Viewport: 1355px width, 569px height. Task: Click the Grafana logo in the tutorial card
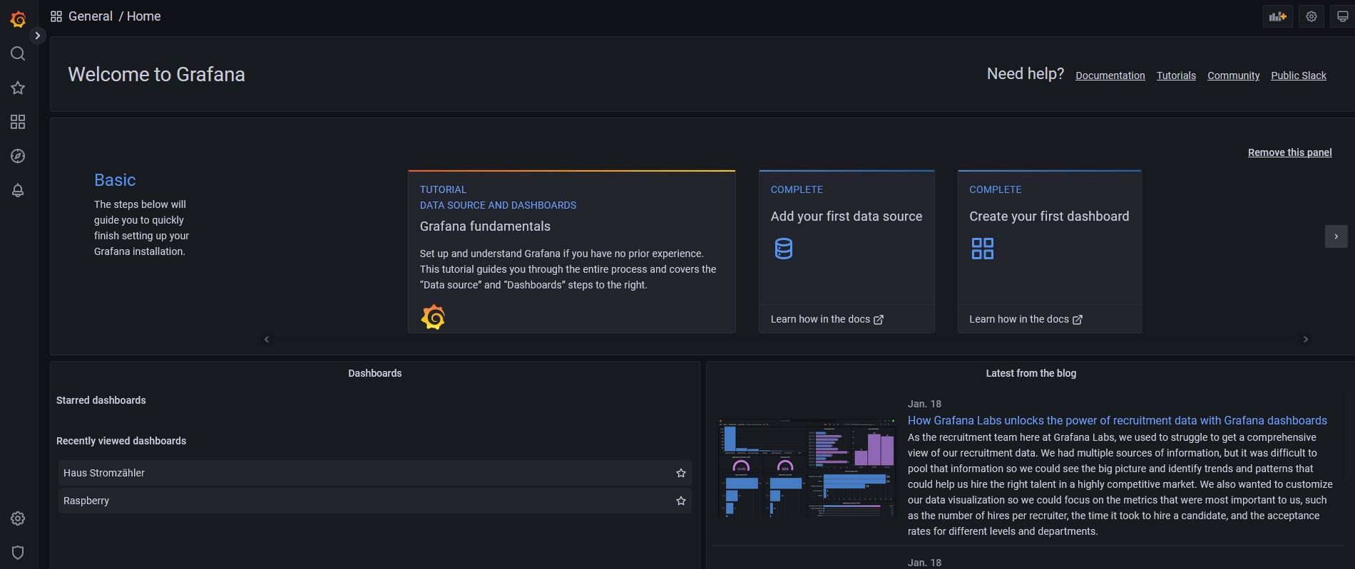coord(433,317)
